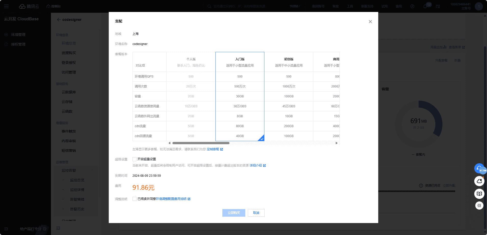487x235 pixels.
Task: Click 立即购买 button
Action: point(234,213)
